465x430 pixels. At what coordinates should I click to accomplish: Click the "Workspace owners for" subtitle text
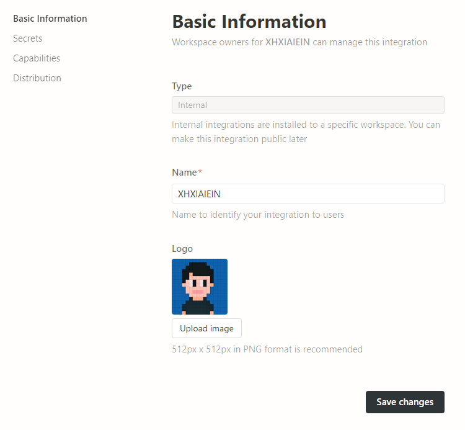pos(217,43)
